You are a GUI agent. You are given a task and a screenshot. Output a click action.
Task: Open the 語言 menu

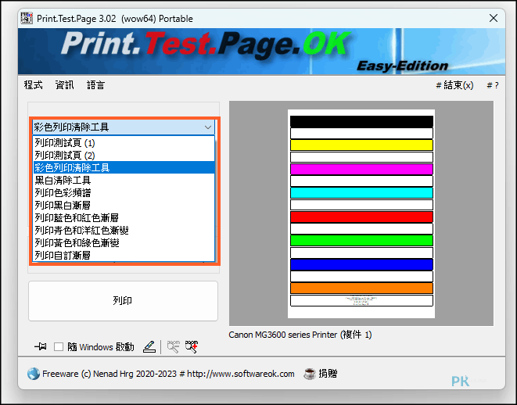tap(95, 85)
